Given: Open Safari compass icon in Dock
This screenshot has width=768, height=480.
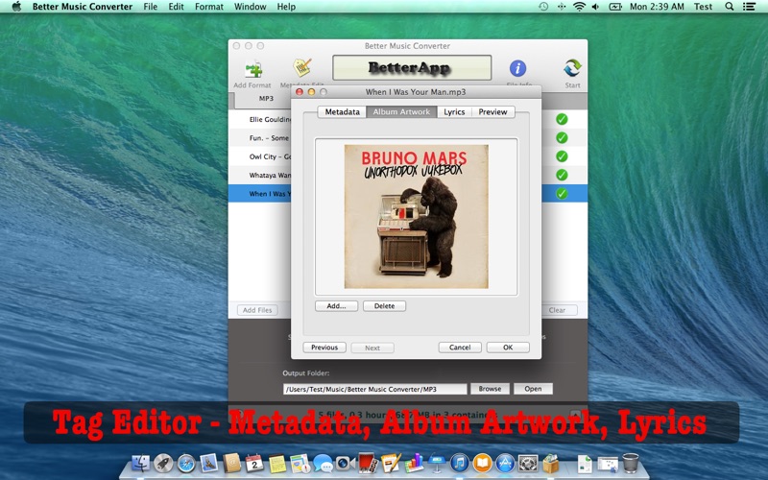Looking at the screenshot, I should [186, 463].
